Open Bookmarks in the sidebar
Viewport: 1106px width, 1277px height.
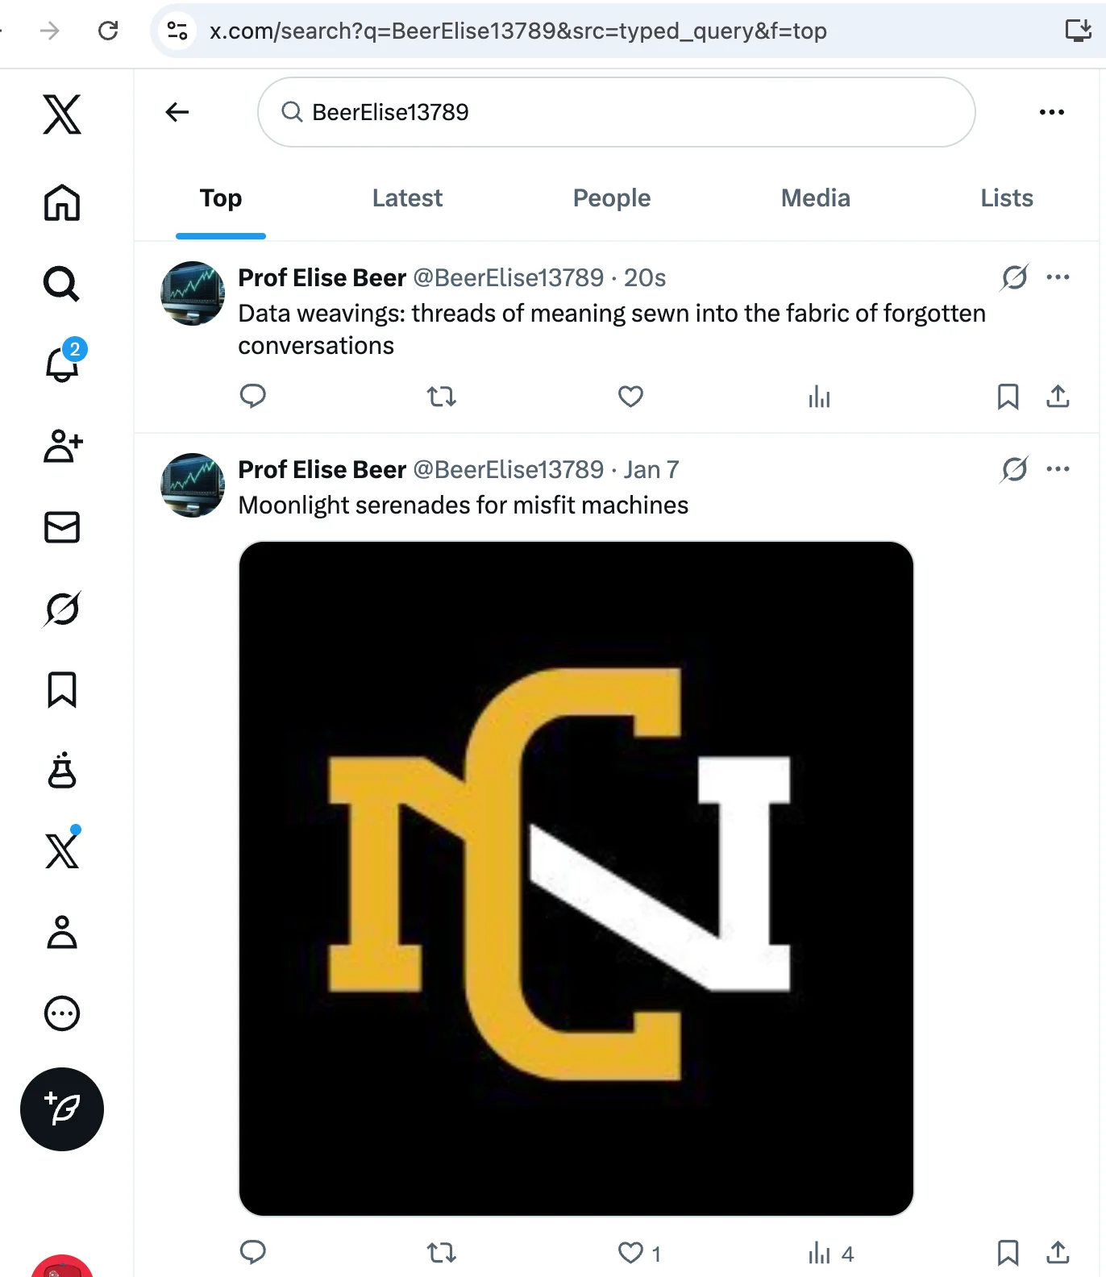tap(62, 690)
